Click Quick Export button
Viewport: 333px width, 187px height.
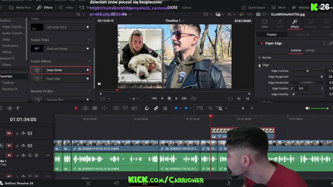point(253,8)
